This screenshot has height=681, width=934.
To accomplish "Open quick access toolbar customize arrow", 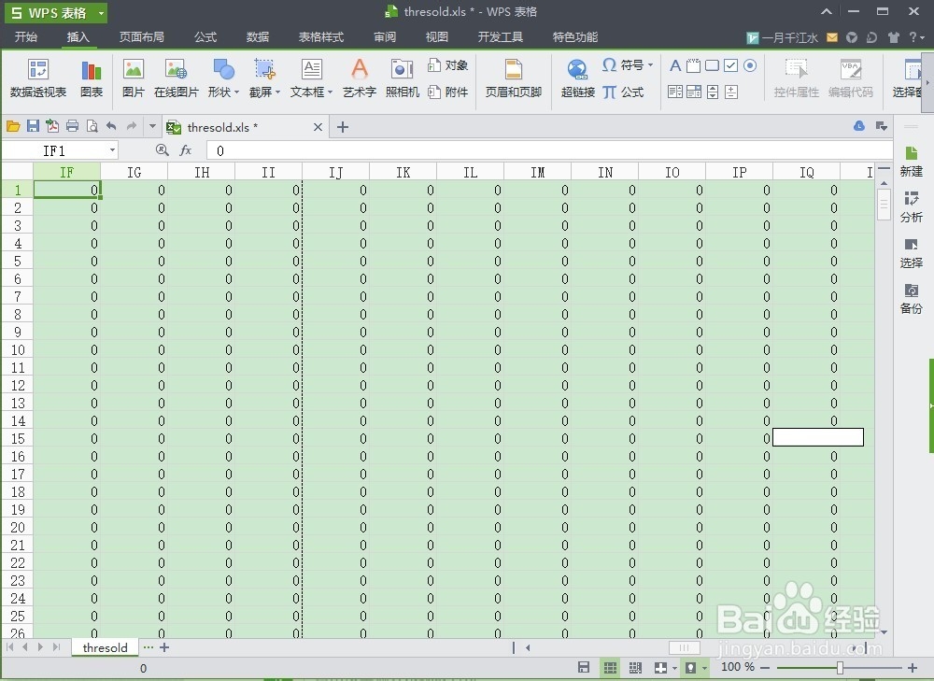I will [x=152, y=126].
